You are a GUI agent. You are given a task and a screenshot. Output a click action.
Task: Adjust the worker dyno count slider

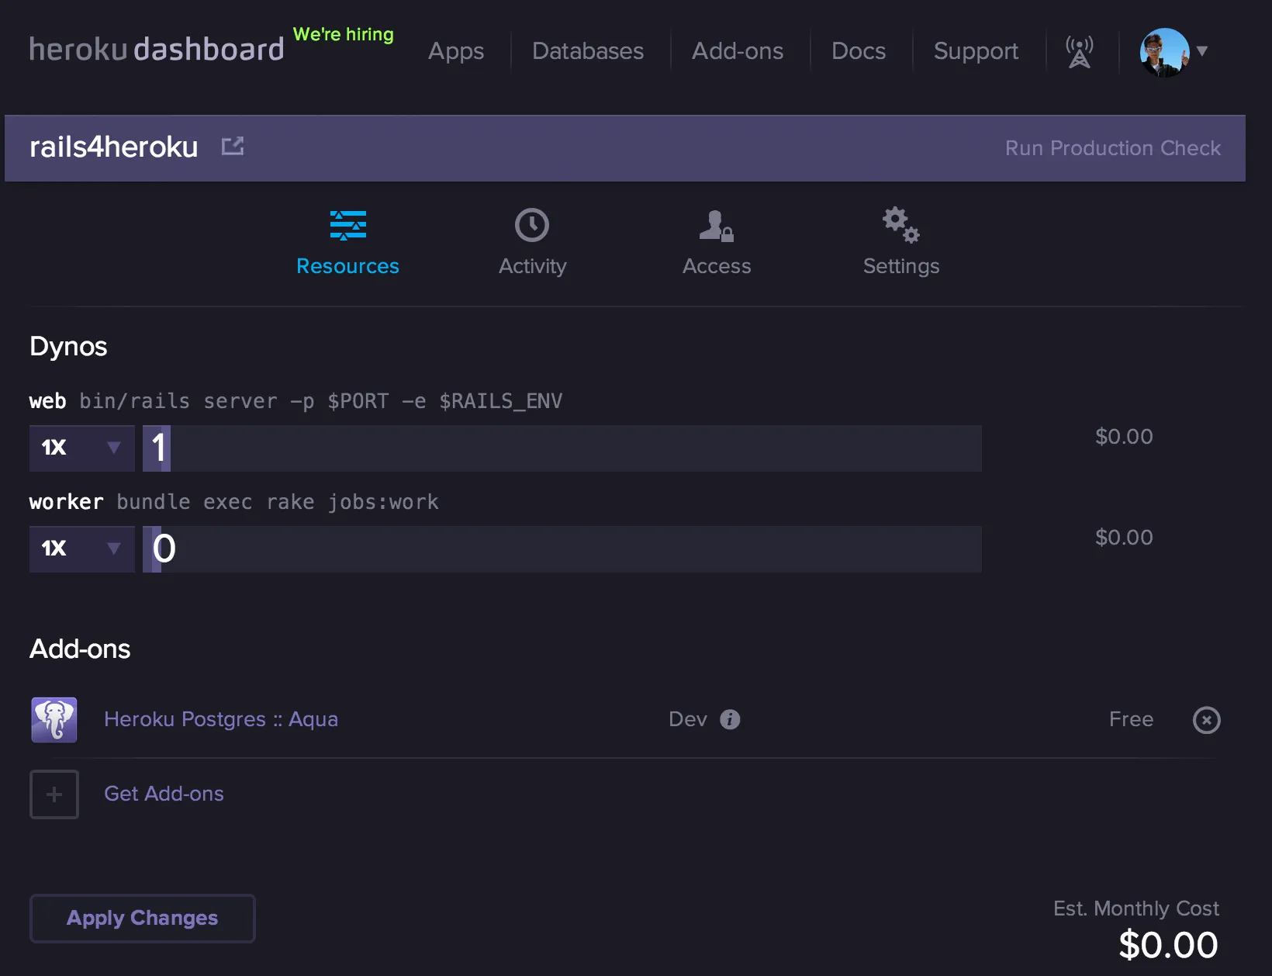coord(154,549)
